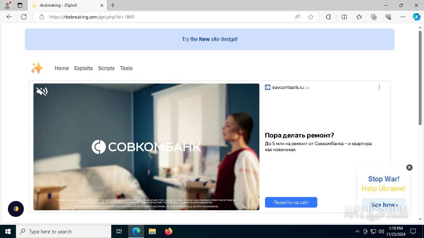
Task: Launch Firefox from taskbar
Action: pyautogui.click(x=169, y=231)
